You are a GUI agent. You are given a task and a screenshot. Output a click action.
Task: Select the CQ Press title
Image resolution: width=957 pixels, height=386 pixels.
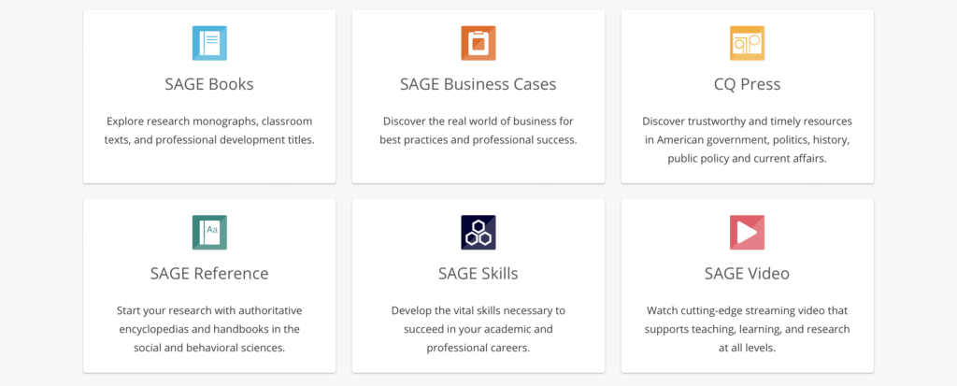pos(747,84)
